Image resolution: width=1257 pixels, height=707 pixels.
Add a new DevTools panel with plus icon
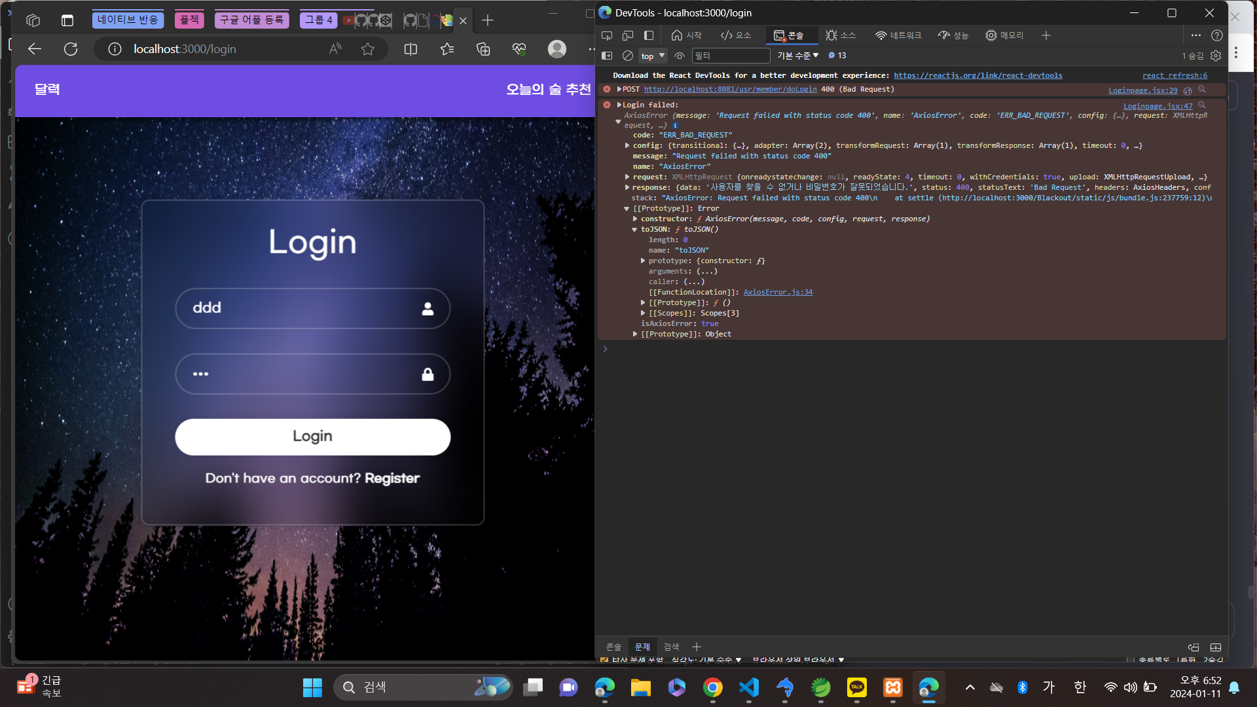pyautogui.click(x=1046, y=35)
